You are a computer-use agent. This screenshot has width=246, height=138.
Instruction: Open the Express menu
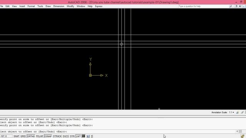coord(98,6)
